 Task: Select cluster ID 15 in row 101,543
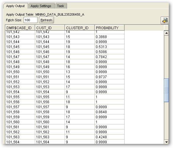pyautogui.click(x=79, y=37)
